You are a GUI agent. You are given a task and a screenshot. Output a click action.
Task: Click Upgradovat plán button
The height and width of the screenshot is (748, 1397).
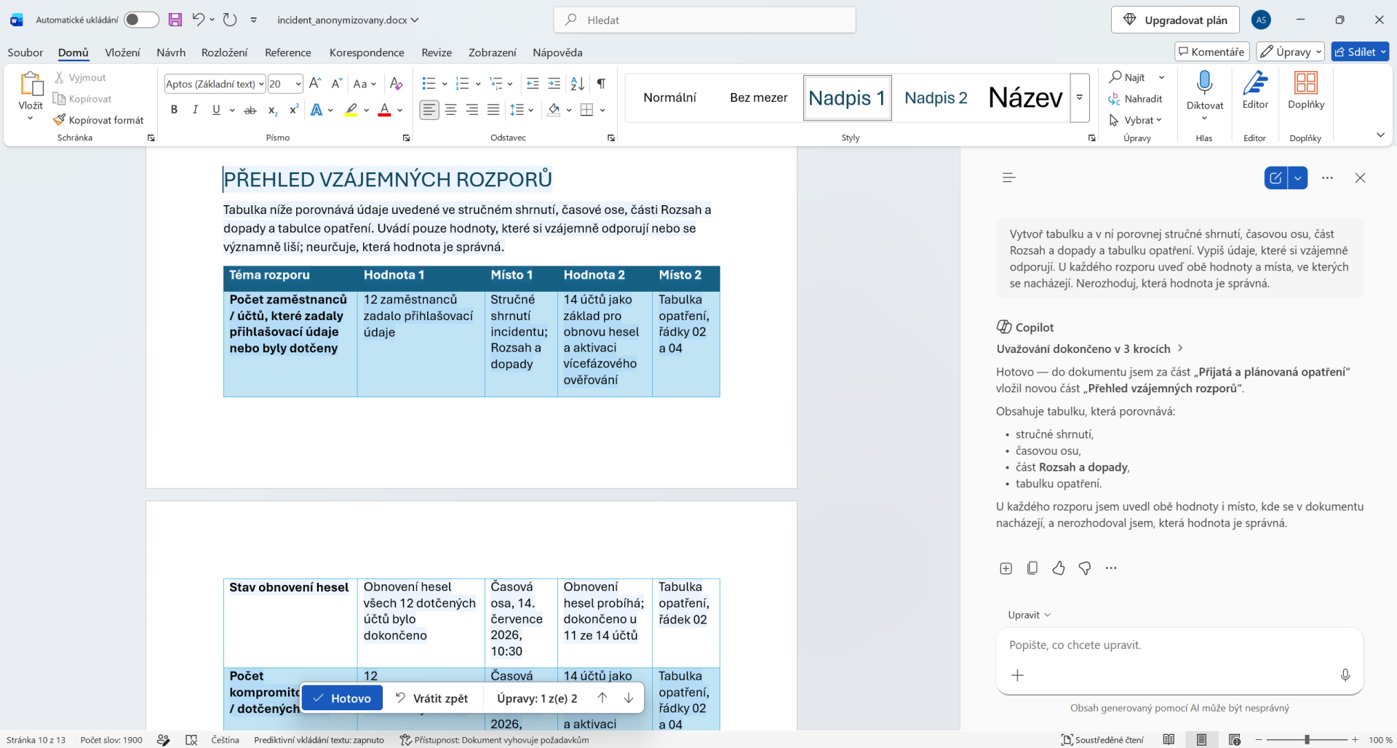pos(1174,20)
